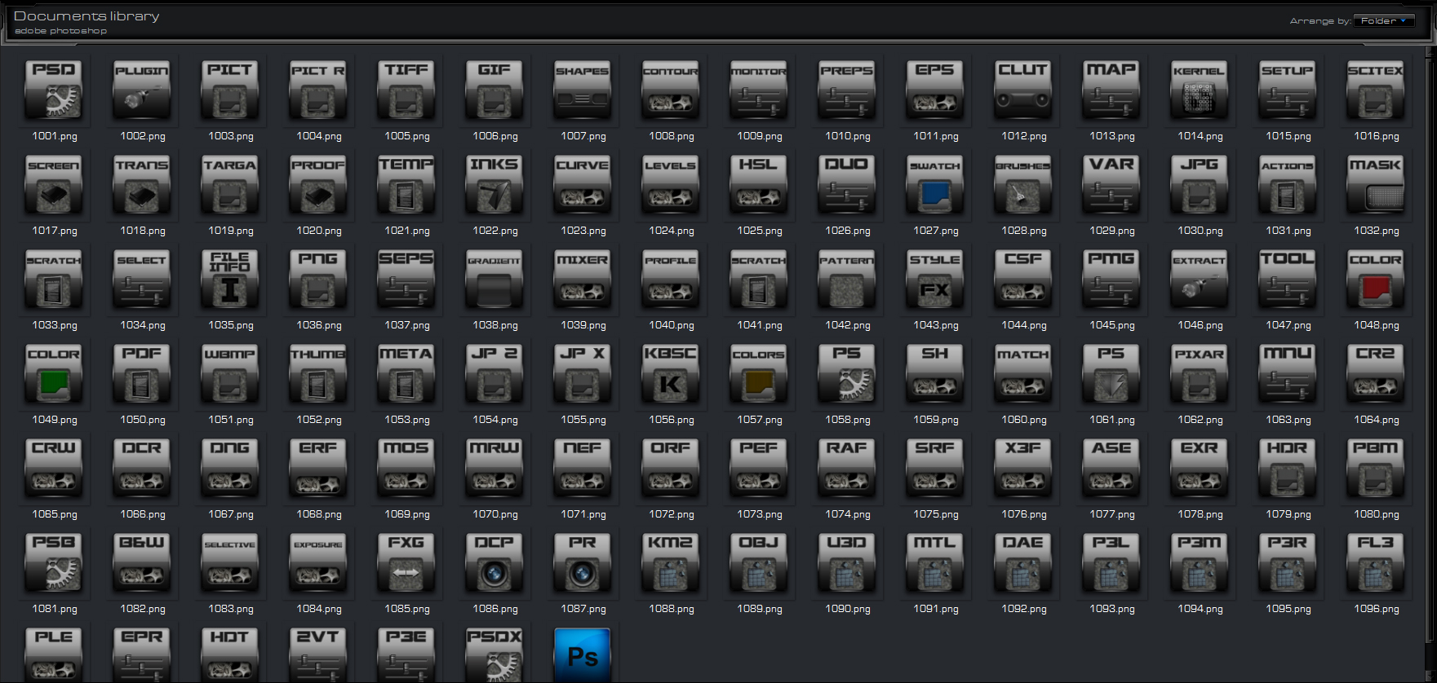Screen dimensions: 1437x683
Task: Select the PSDX icon in bottom row
Action: pyautogui.click(x=495, y=654)
